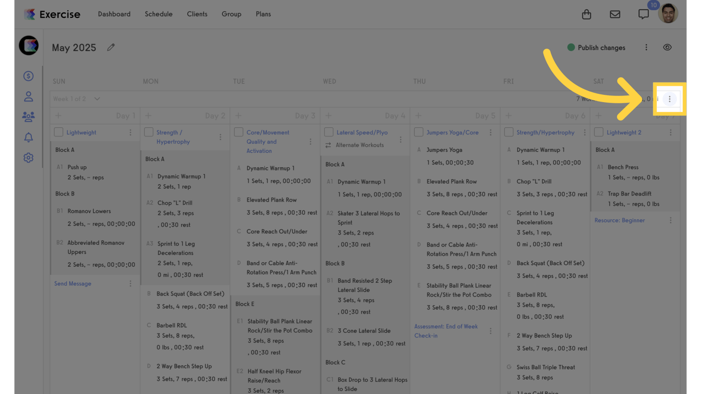The image size is (701, 394).
Task: Open the payments icon in the left sidebar
Action: (x=28, y=75)
